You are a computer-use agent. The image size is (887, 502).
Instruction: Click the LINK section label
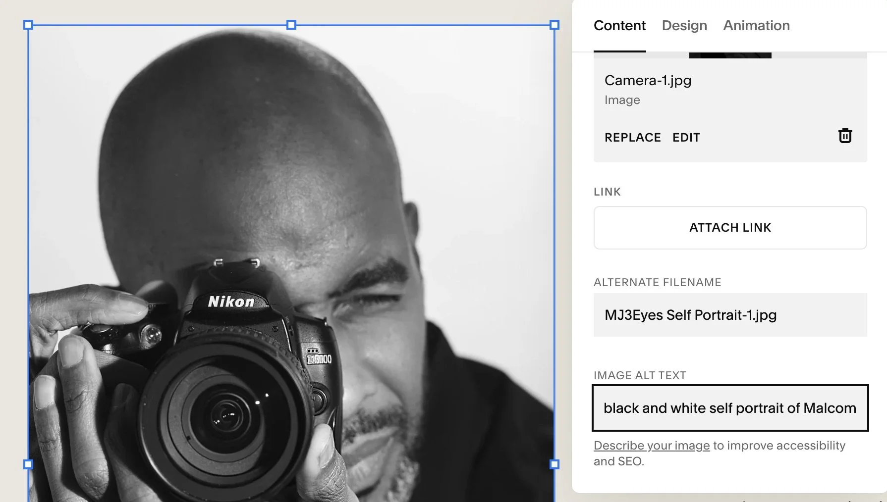[607, 192]
